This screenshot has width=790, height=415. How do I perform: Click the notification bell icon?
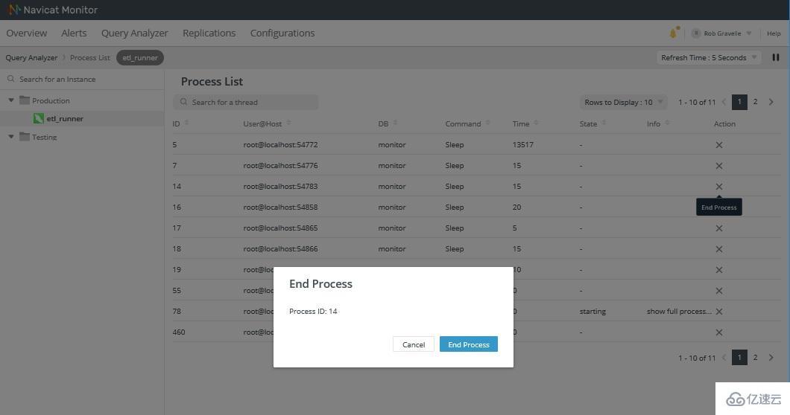click(x=674, y=33)
